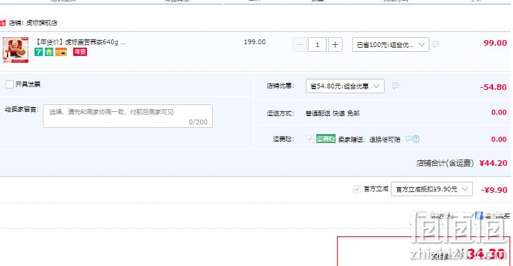Viewport: 513px width, 266px height.
Task: Click the orange credit card icon
Action: click(61, 52)
